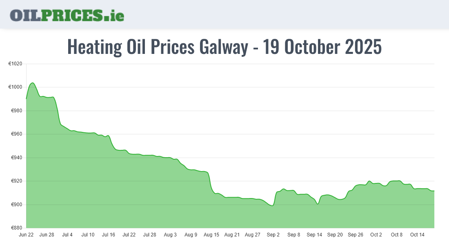Viewport: 449px width, 245px height.
Task: Click the Aug 15 date label
Action: pyautogui.click(x=211, y=235)
